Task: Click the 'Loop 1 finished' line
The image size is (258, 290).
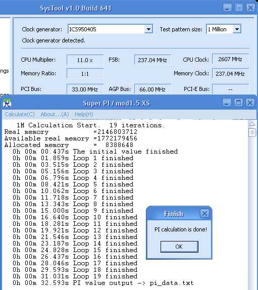Action: pyautogui.click(x=73, y=158)
